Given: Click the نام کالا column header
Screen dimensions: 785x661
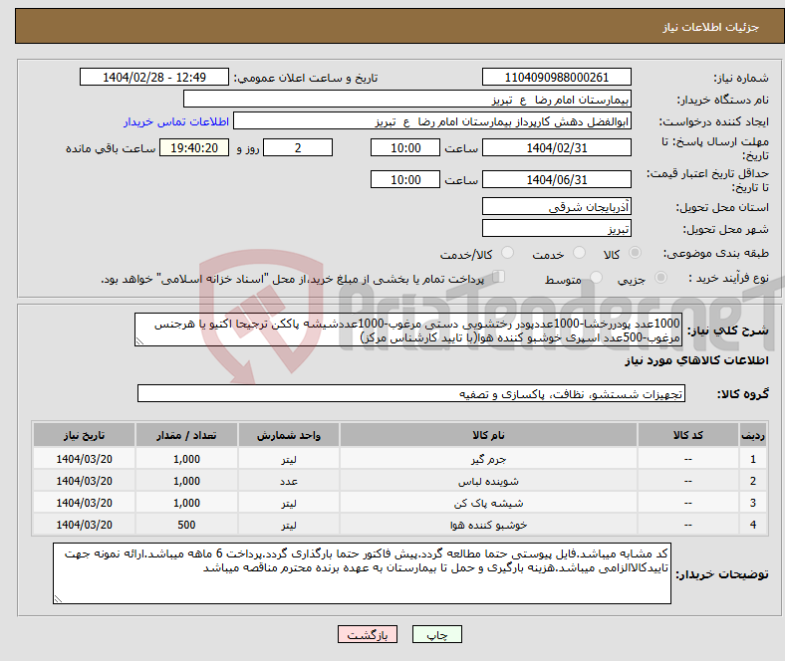Looking at the screenshot, I should point(488,435).
